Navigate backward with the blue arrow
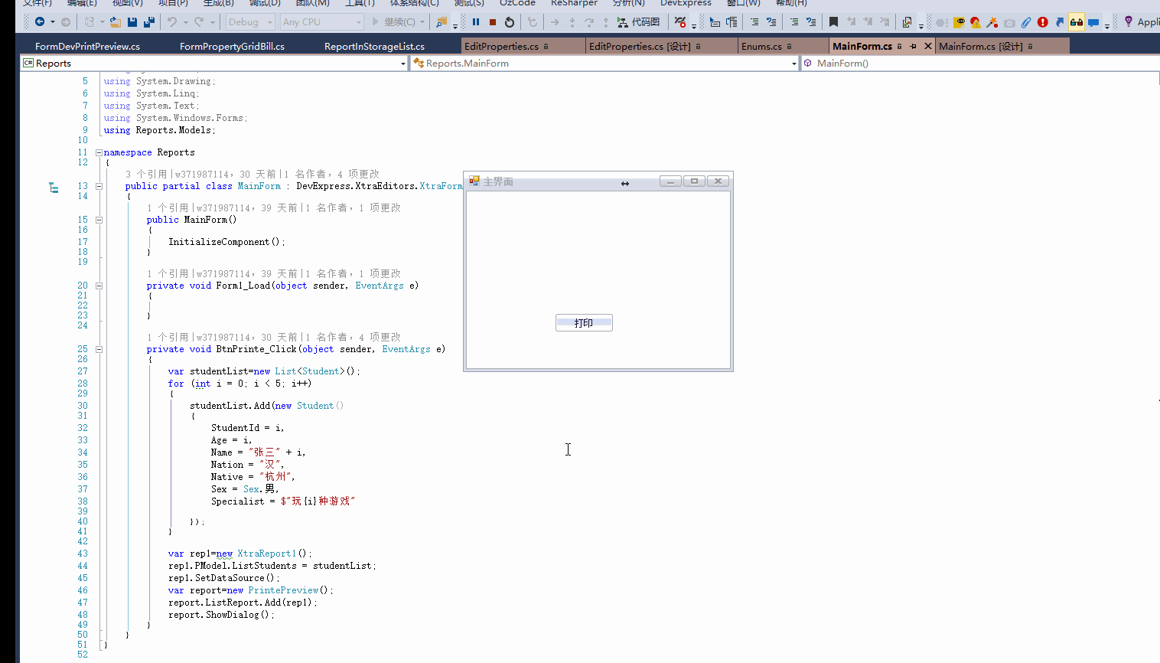The height and width of the screenshot is (663, 1160). 40,22
